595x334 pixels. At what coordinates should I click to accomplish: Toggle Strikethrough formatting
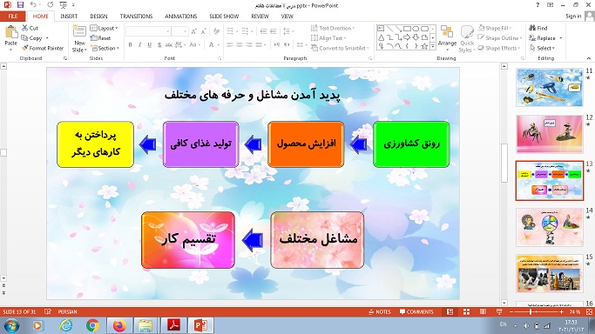[169, 44]
